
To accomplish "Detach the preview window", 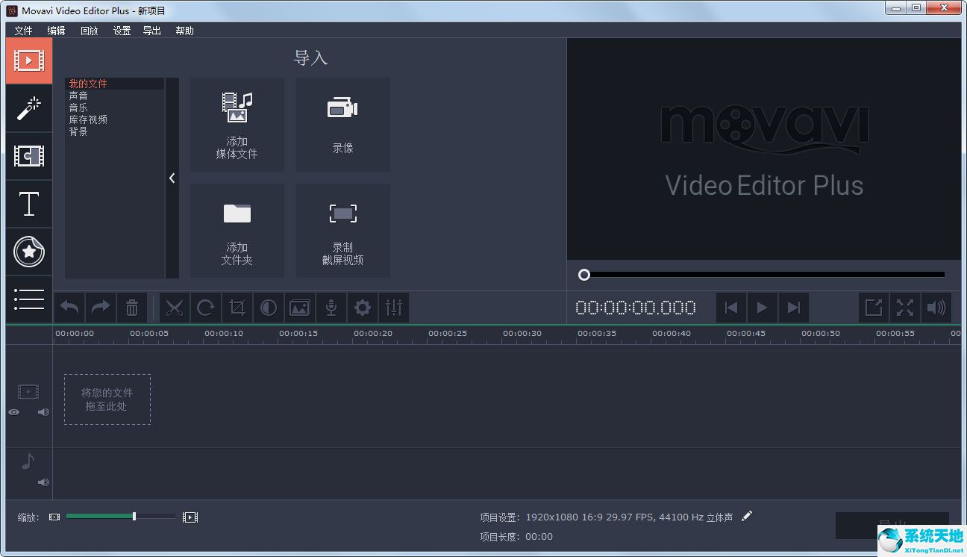I will coord(874,308).
